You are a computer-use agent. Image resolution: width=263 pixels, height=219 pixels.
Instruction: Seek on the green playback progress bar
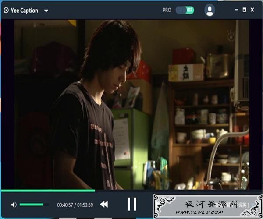[131, 191]
